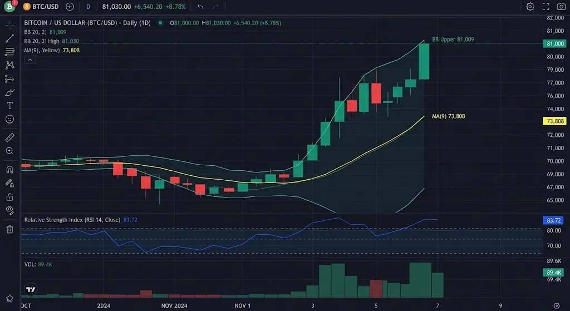Select the BB 20, 2) 81,009 indicator legend
The width and height of the screenshot is (570, 311).
46,32
